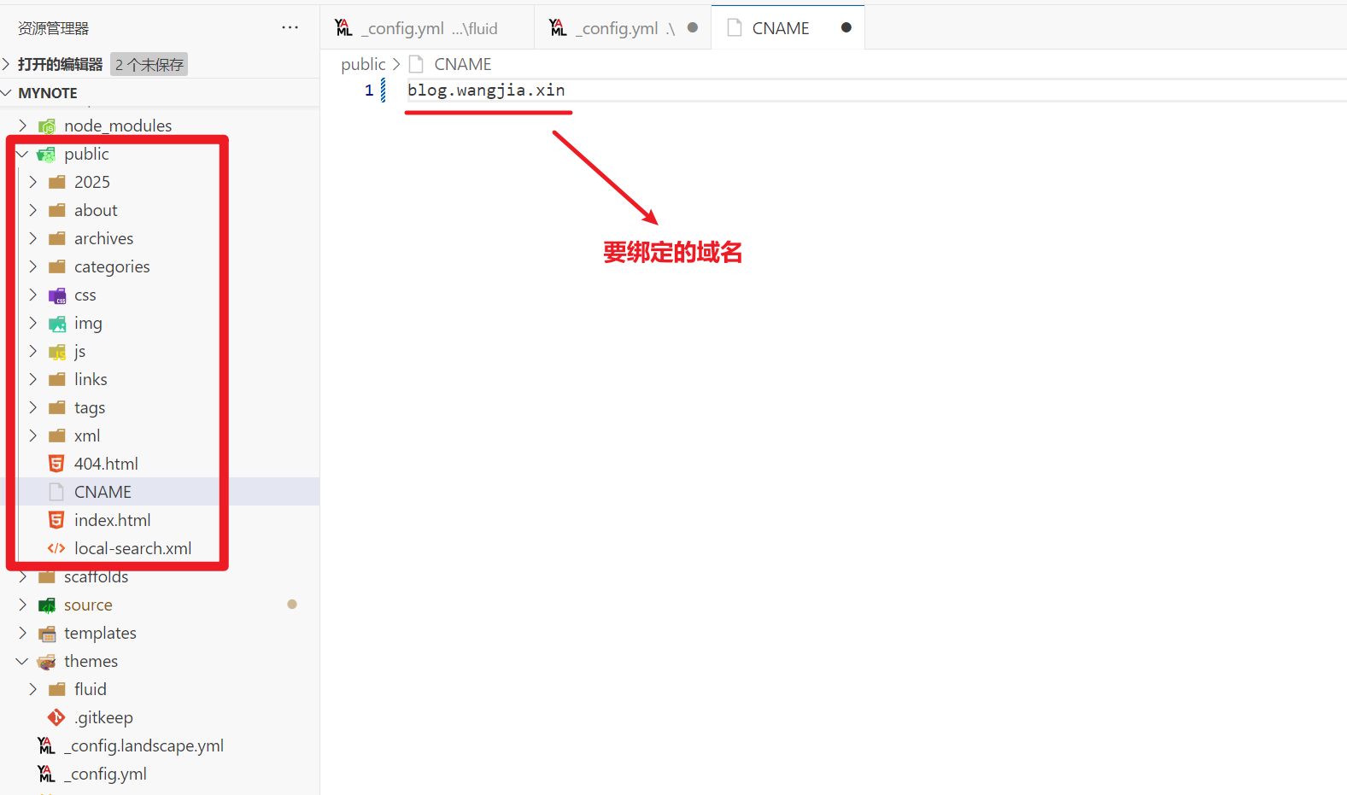Click the HTML5 icon next to 404.html
The width and height of the screenshot is (1347, 795).
pyautogui.click(x=56, y=464)
